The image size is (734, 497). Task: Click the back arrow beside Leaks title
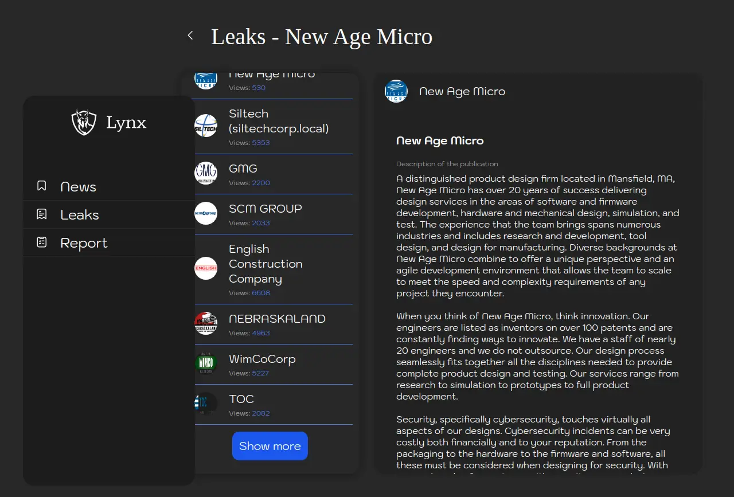(190, 36)
